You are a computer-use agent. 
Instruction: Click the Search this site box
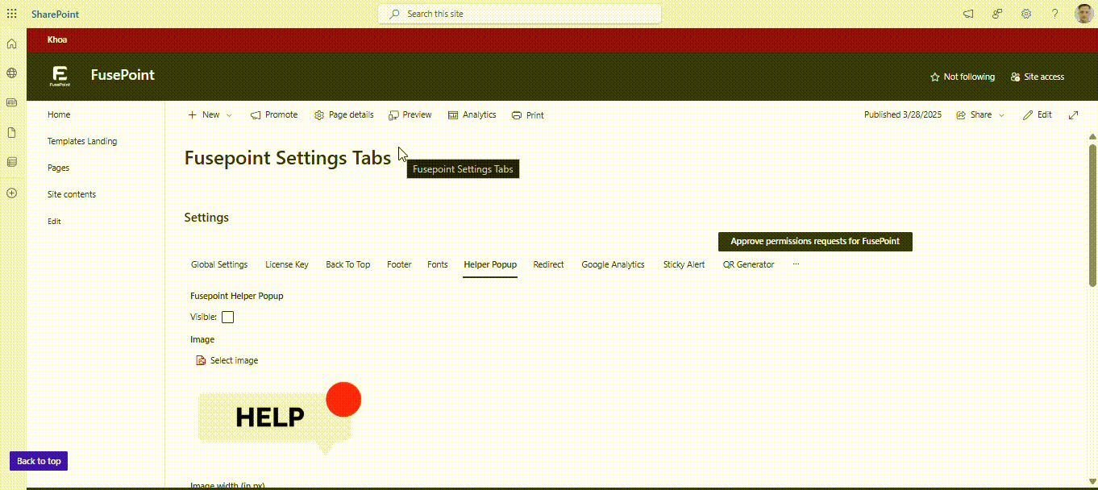coord(519,14)
